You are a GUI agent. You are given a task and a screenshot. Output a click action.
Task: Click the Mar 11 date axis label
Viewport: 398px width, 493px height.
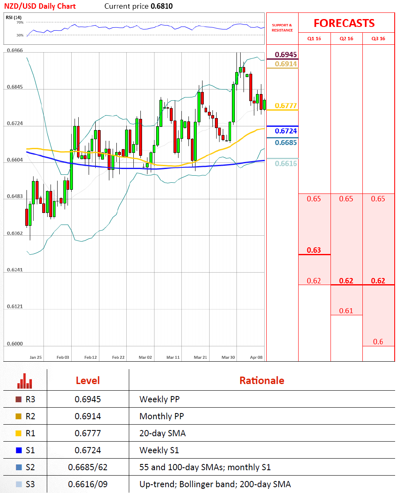coord(173,357)
